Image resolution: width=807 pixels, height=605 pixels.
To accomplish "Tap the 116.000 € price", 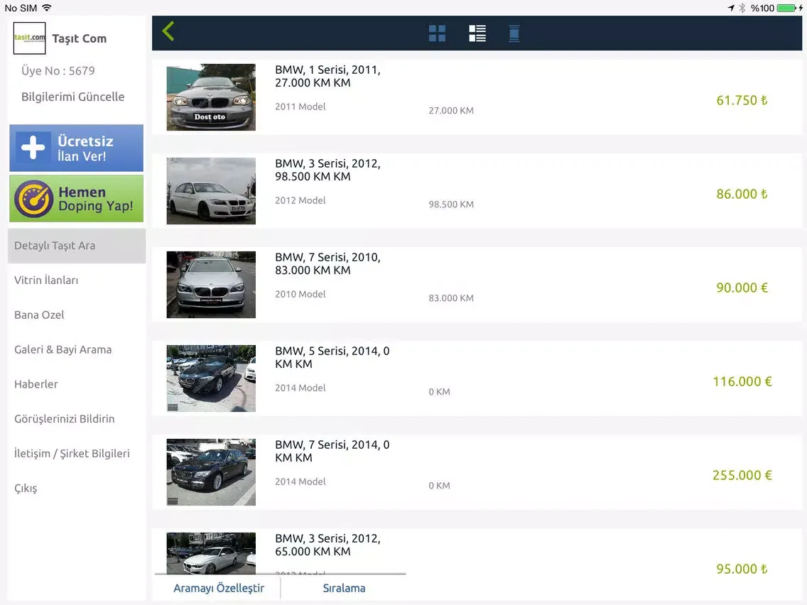I will [742, 381].
